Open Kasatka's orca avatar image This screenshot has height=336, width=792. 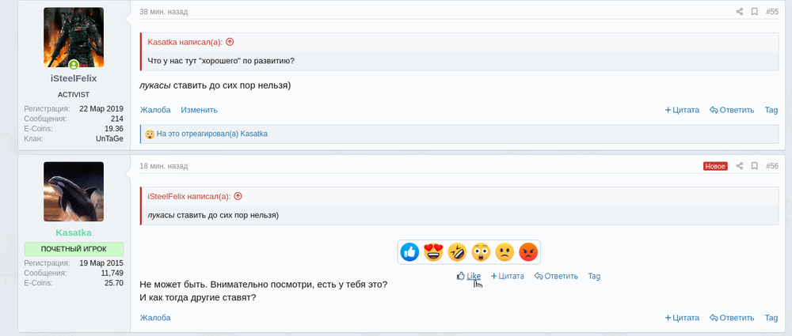pos(74,192)
